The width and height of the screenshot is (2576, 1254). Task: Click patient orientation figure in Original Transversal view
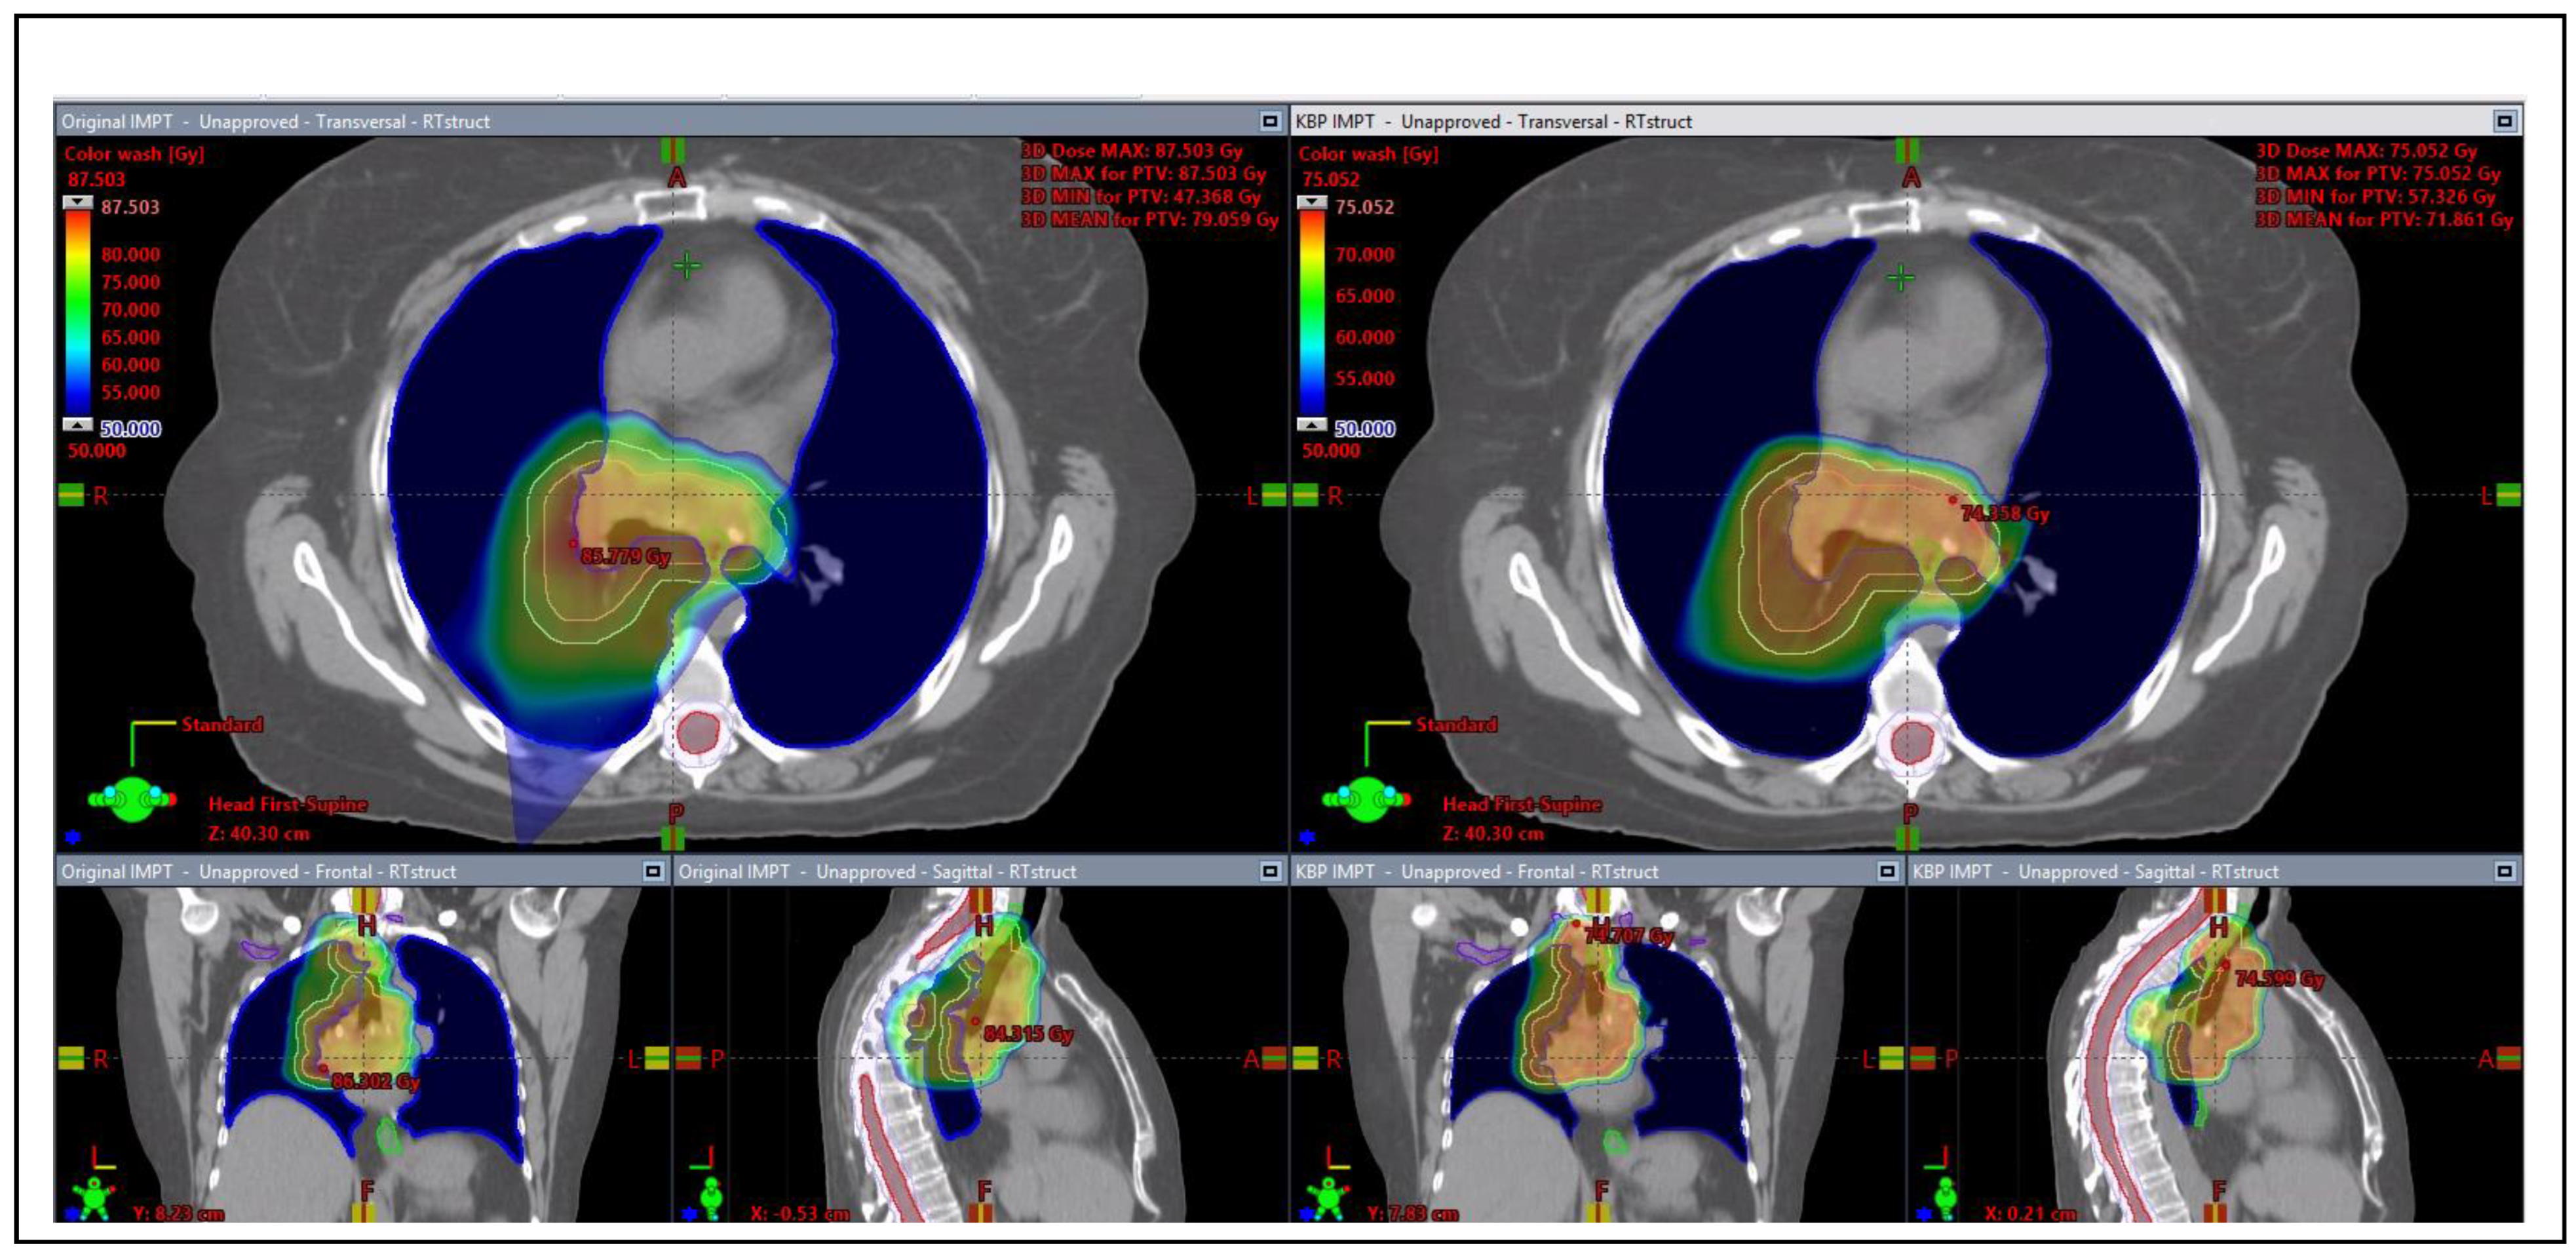pos(132,799)
